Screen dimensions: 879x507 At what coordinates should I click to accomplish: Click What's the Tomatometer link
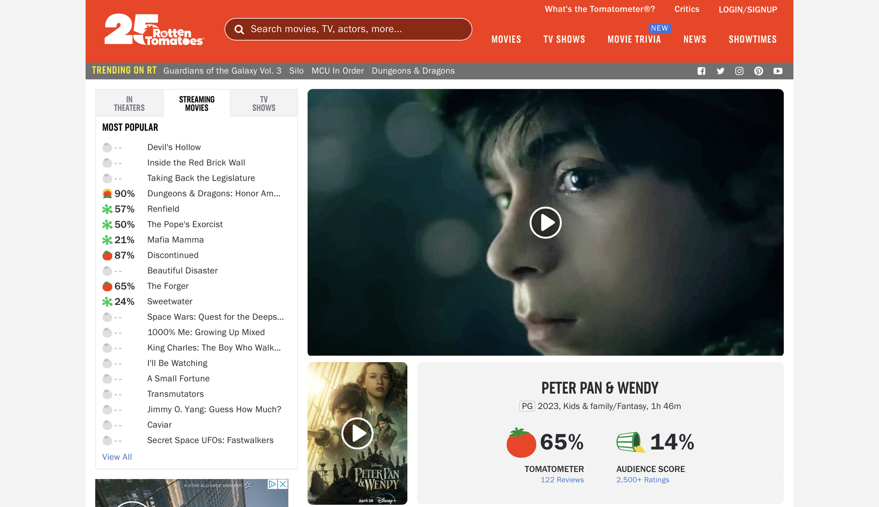600,9
